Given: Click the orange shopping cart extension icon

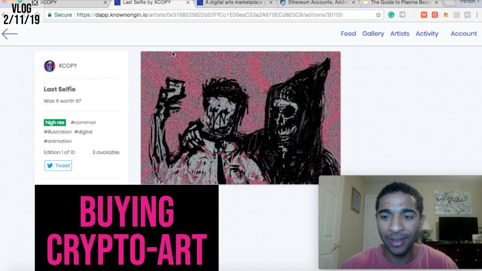Looking at the screenshot, I should (424, 15).
